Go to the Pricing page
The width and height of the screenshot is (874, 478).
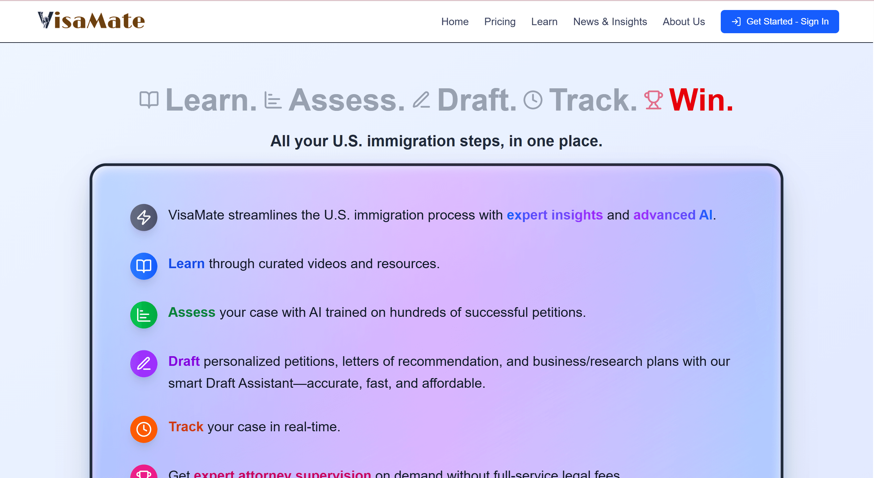(500, 21)
